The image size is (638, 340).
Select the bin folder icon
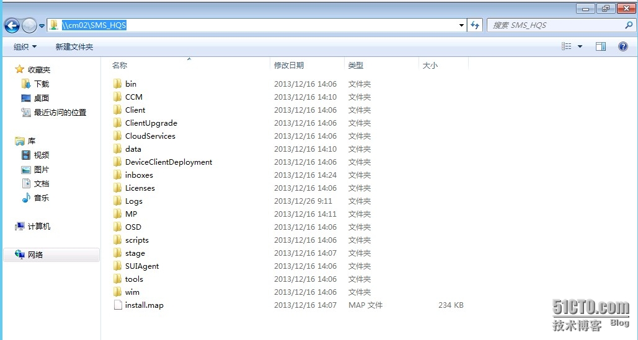click(x=117, y=84)
